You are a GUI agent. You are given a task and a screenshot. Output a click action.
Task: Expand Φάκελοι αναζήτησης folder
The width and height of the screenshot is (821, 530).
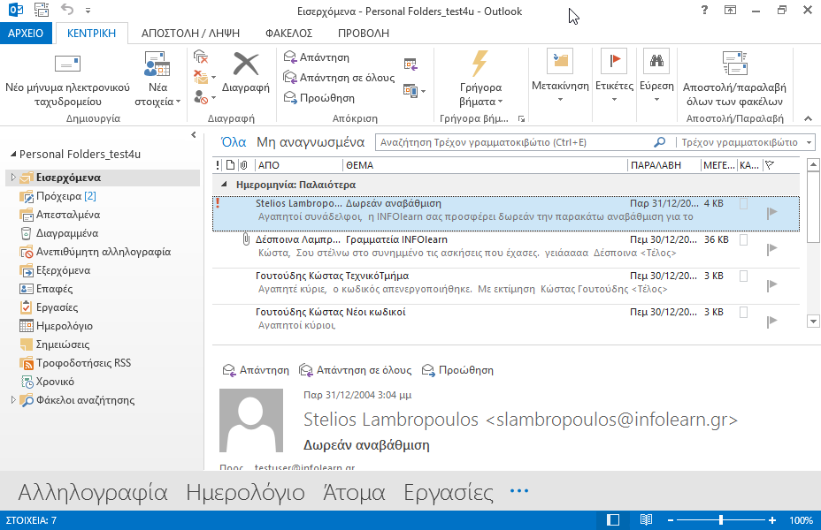pos(13,400)
